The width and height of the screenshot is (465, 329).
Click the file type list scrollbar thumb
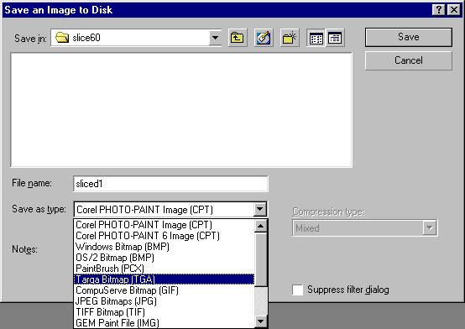(261, 259)
